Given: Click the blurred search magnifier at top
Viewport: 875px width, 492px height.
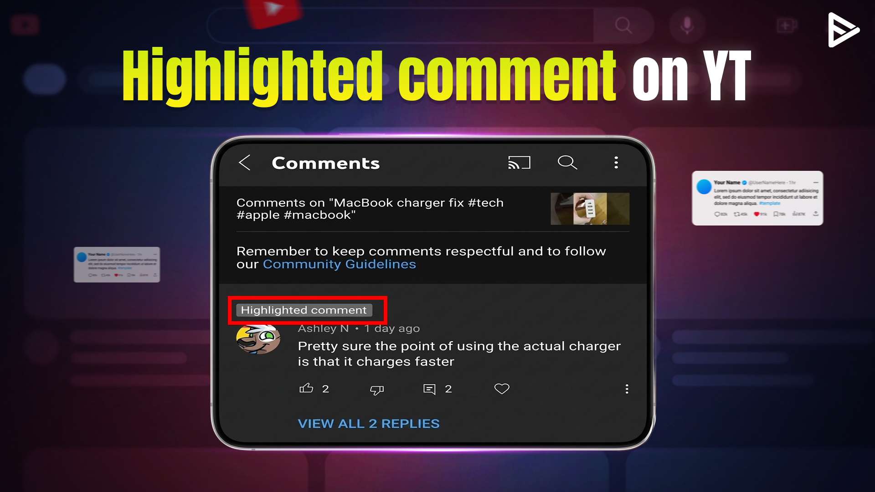Looking at the screenshot, I should (x=623, y=26).
